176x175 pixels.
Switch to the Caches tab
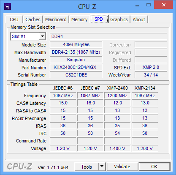click(33, 19)
